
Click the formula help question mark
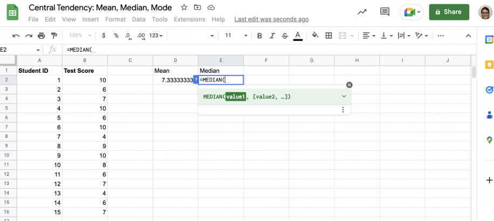[196, 80]
